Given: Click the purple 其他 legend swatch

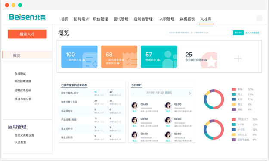Looking at the screenshot, I should click(x=234, y=109).
